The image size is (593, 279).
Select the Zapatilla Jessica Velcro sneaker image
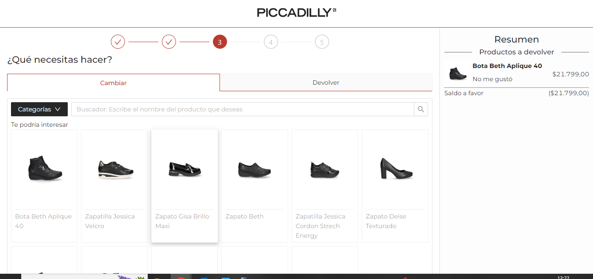(x=114, y=169)
